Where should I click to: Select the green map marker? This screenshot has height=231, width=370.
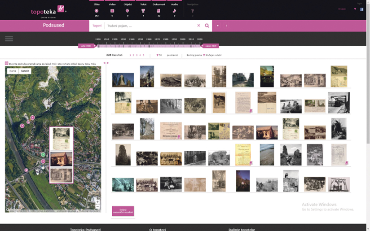43,155
